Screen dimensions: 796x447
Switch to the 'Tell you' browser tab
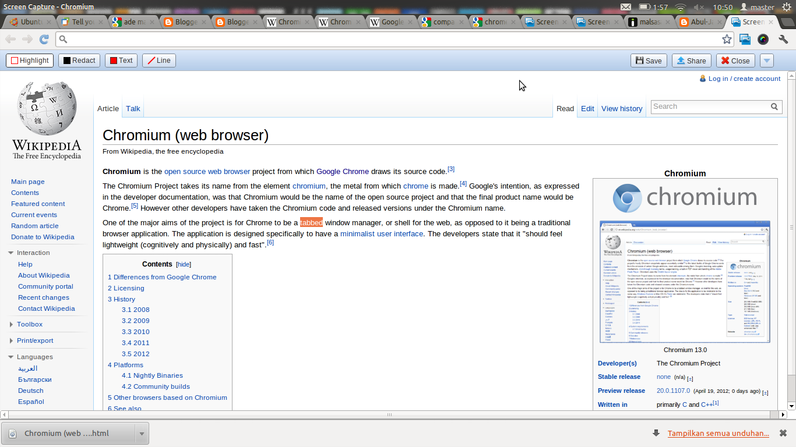click(x=81, y=22)
